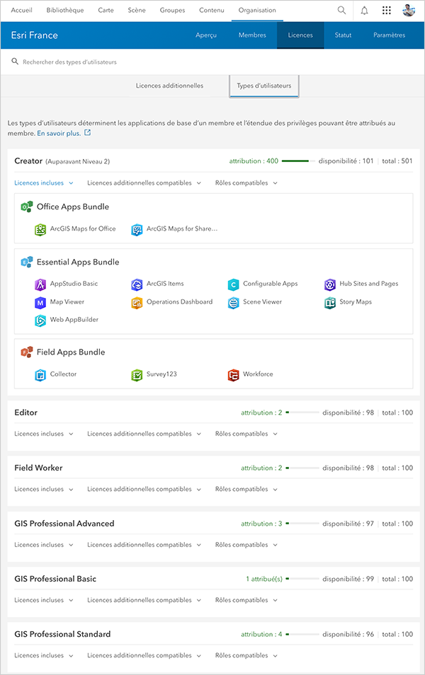Open the notifications bell
This screenshot has width=425, height=675.
click(364, 11)
